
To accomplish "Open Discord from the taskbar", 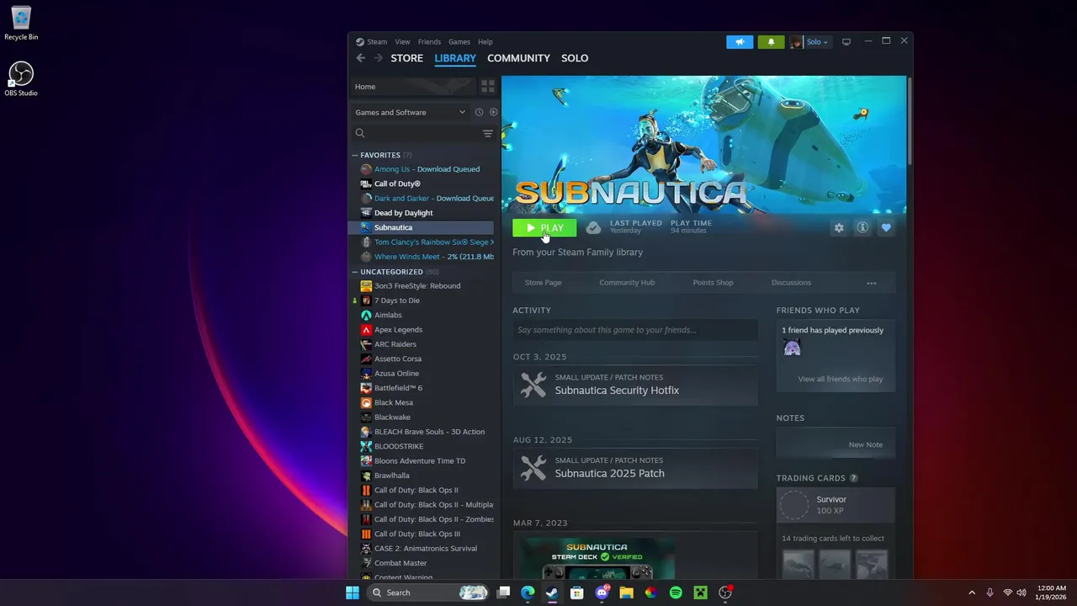I will (602, 593).
